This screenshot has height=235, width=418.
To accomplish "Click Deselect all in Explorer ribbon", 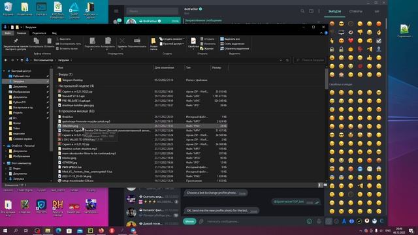I will pyautogui.click(x=232, y=44).
